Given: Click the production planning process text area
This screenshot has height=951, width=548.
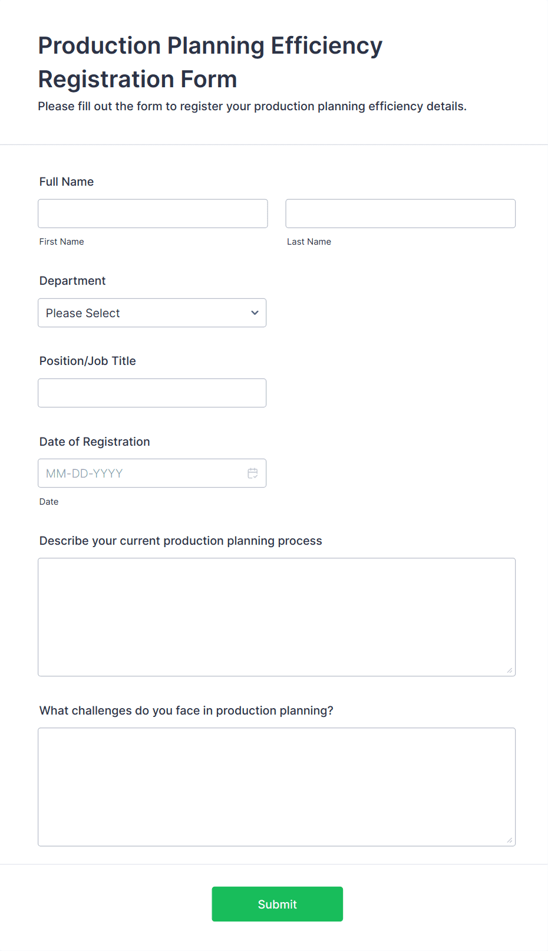Looking at the screenshot, I should 277,616.
